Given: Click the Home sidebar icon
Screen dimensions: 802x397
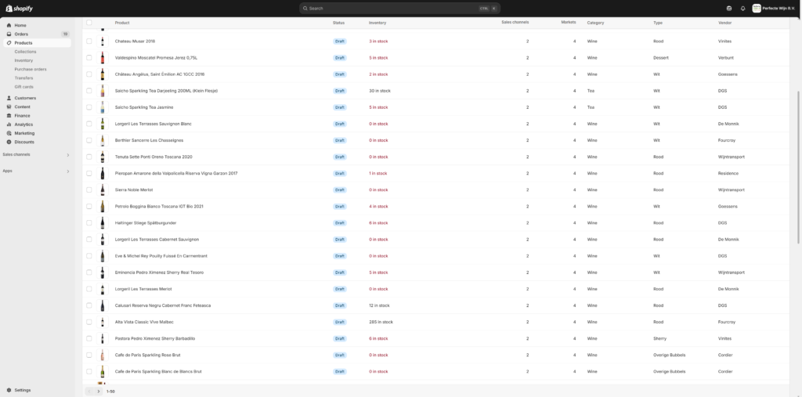Looking at the screenshot, I should [x=9, y=25].
